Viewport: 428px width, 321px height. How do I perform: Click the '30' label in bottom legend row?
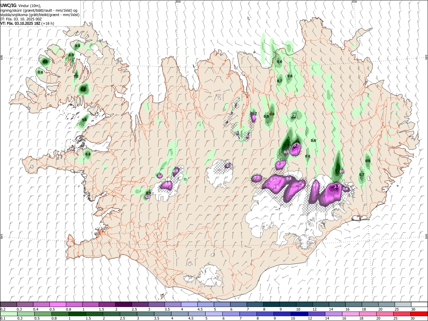[x=413, y=319]
